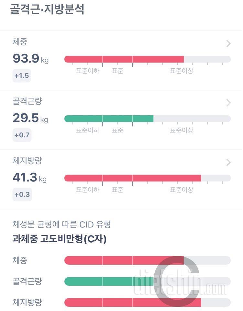Expand the 체중 row chevron
Viewport: 243px width, 311px height.
228,43
